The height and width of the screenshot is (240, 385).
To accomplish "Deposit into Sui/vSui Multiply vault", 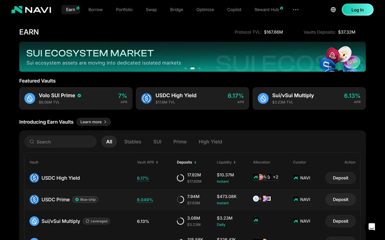I will [x=340, y=221].
